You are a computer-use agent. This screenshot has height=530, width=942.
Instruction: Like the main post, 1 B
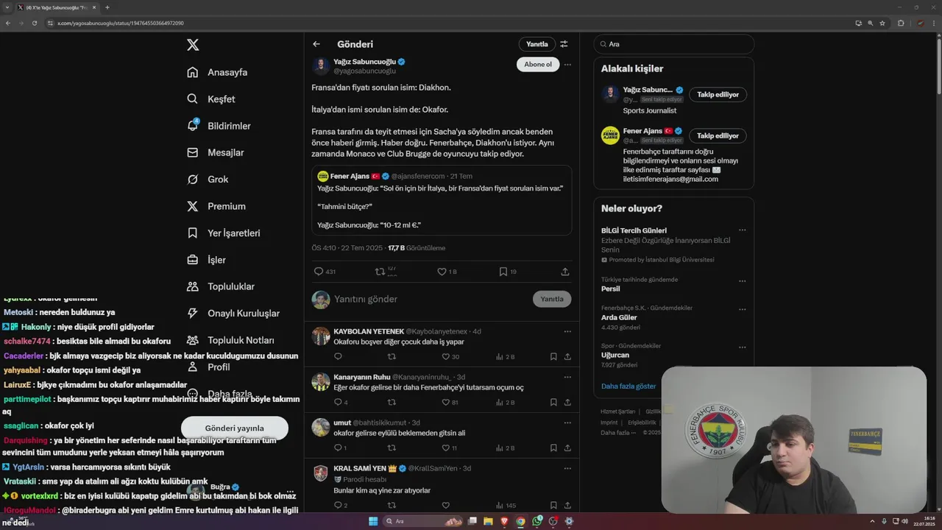[x=442, y=272]
